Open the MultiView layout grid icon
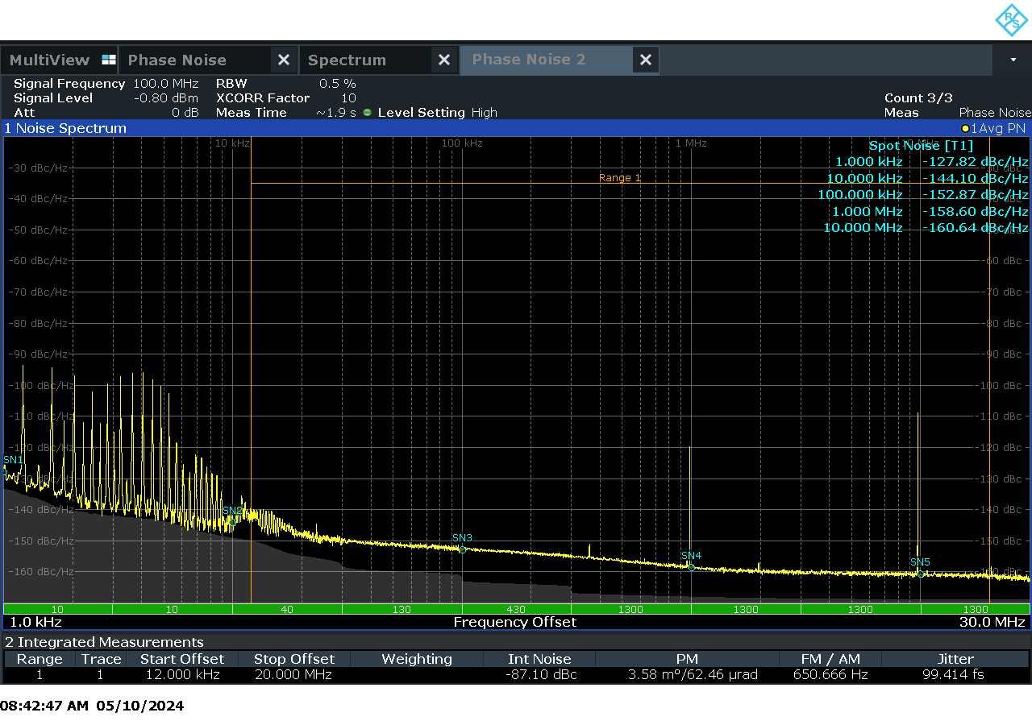Image resolution: width=1032 pixels, height=725 pixels. 108,60
